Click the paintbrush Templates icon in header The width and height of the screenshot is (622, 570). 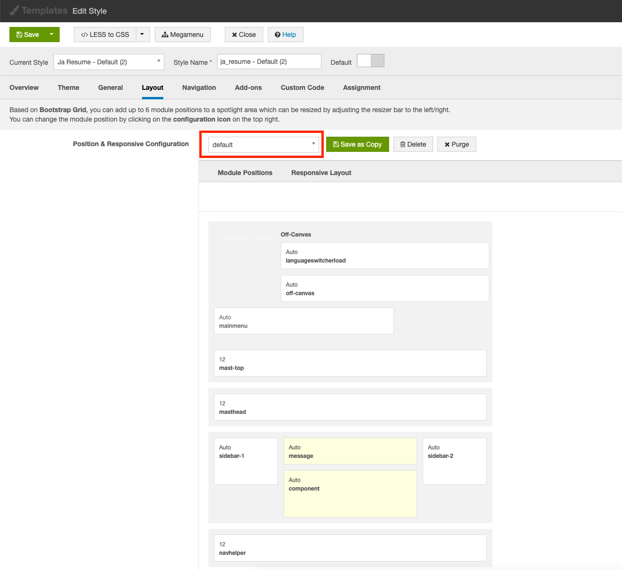click(14, 10)
